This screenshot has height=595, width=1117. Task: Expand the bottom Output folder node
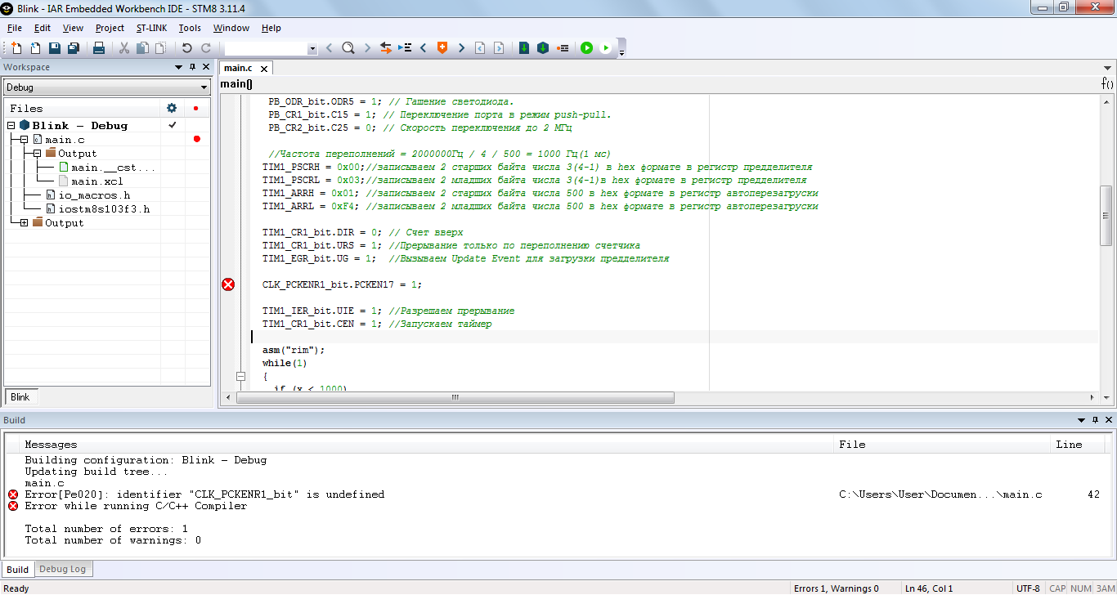pos(25,223)
